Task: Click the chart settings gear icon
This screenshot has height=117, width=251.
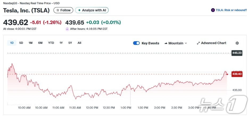Action: 237,43
